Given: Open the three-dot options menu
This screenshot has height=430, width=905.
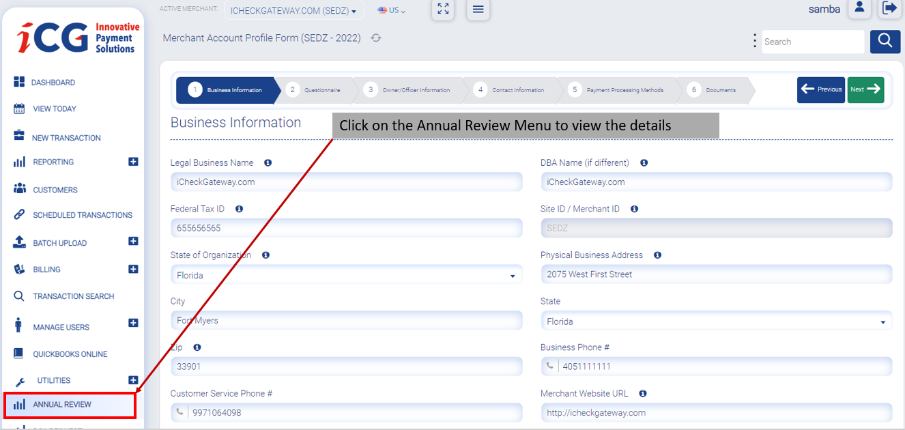Looking at the screenshot, I should click(755, 41).
